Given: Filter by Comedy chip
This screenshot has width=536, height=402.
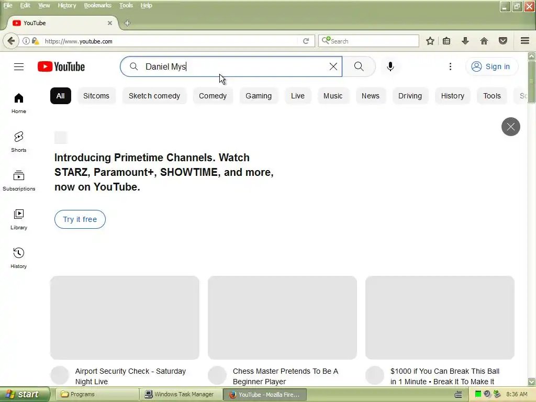Looking at the screenshot, I should point(213,96).
